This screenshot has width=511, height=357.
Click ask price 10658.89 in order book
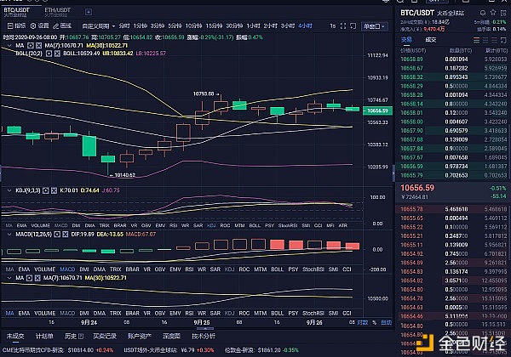[411, 59]
